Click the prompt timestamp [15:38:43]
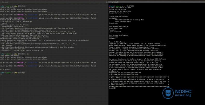The image size is (205, 105). (22, 54)
